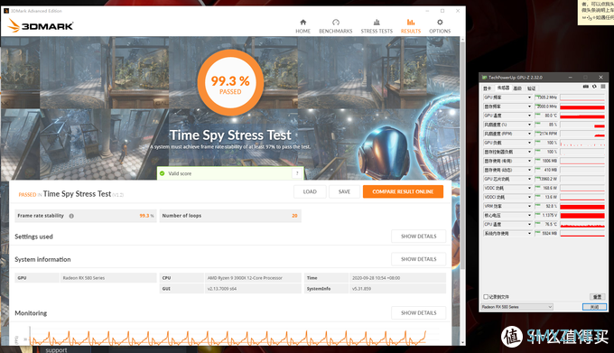Switch to the 显卡 tab in GPU-Z

pos(487,88)
